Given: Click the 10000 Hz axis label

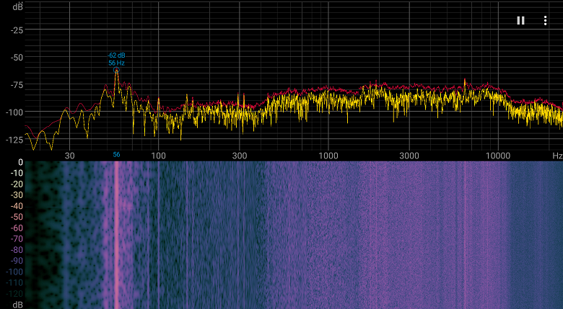Looking at the screenshot, I should (x=498, y=156).
